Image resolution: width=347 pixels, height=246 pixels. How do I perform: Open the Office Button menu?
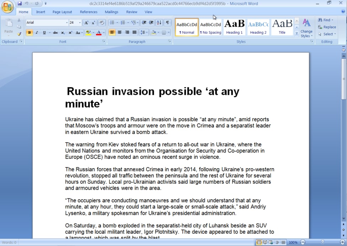[7, 7]
